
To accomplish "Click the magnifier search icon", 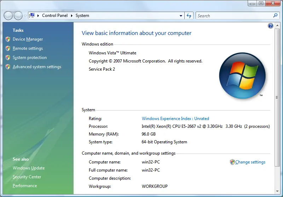I will pyautogui.click(x=275, y=16).
